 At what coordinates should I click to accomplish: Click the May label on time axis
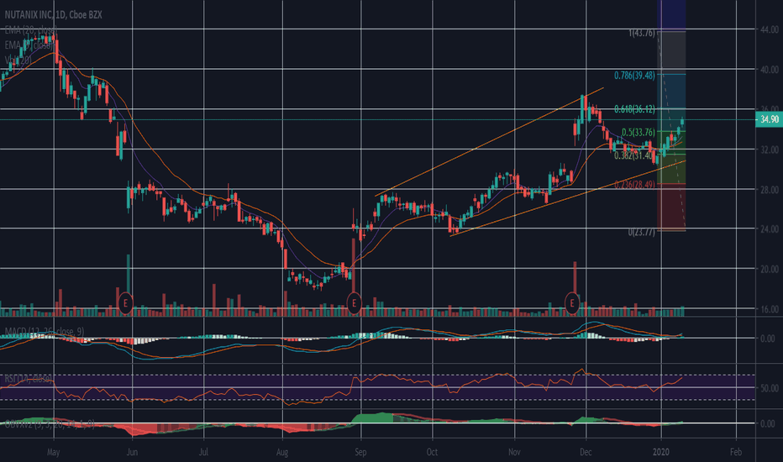[x=54, y=452]
